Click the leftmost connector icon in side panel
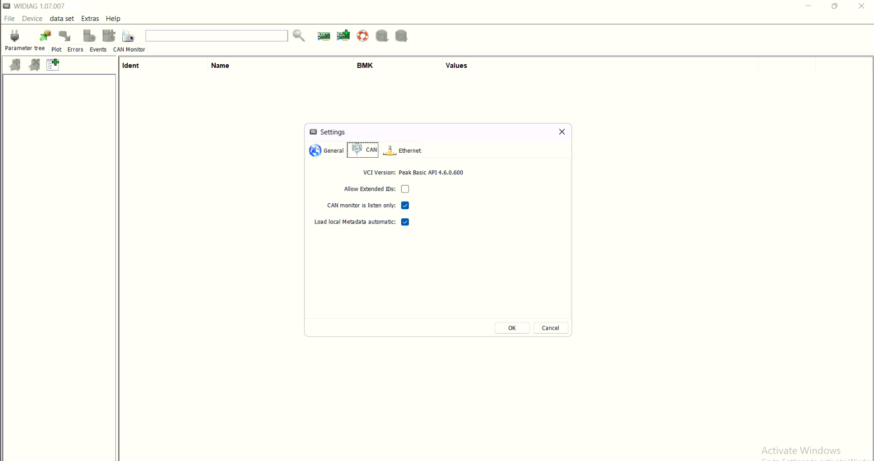 pos(14,65)
